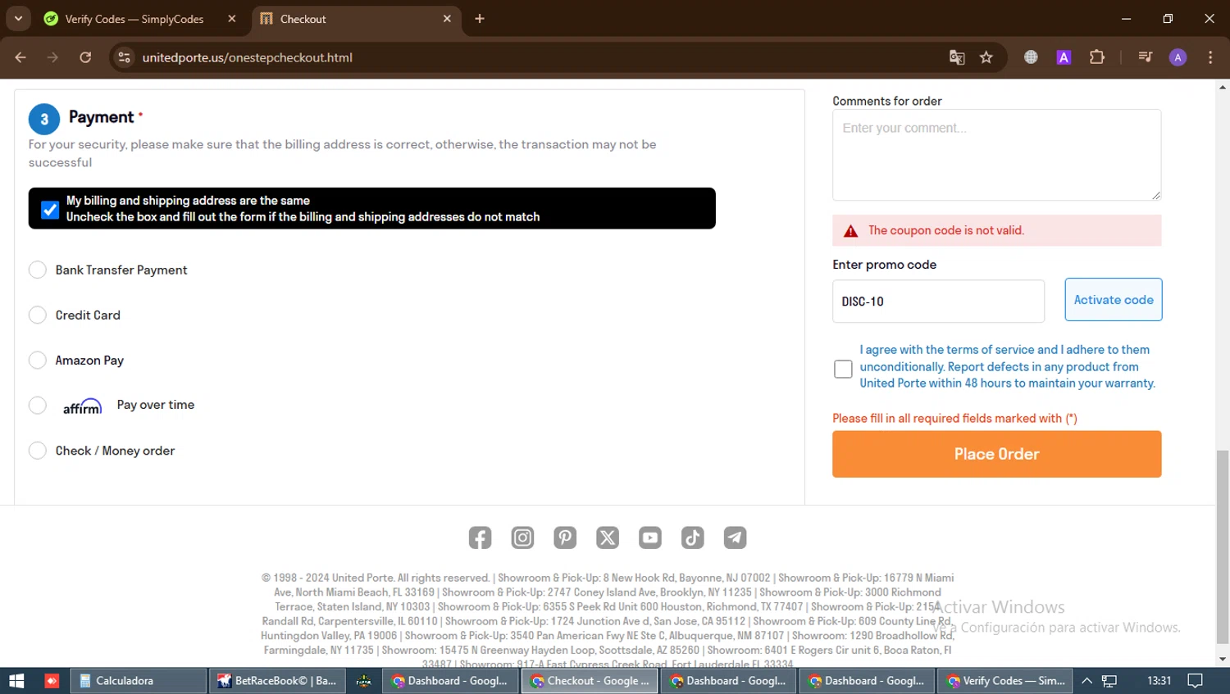Switch to the Verify Codes — SimplyCodes tab
The image size is (1230, 694).
(141, 19)
